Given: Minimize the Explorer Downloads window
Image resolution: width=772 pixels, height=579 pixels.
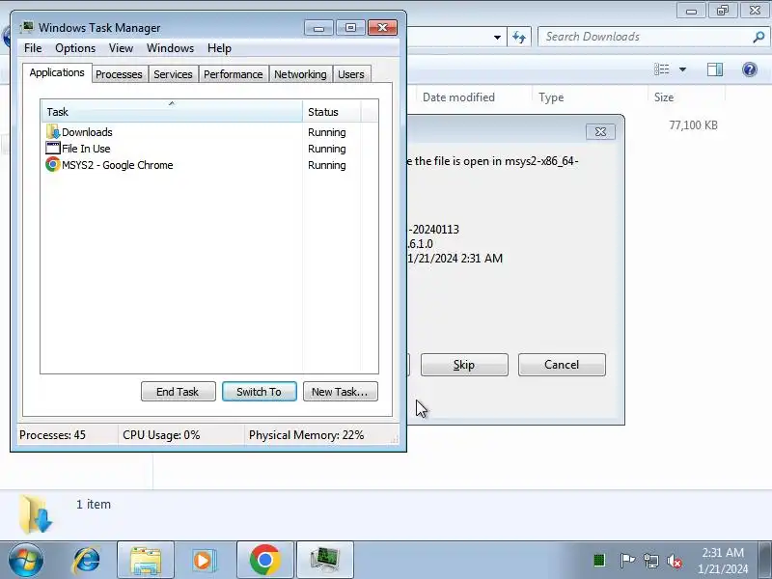Looking at the screenshot, I should pyautogui.click(x=691, y=11).
